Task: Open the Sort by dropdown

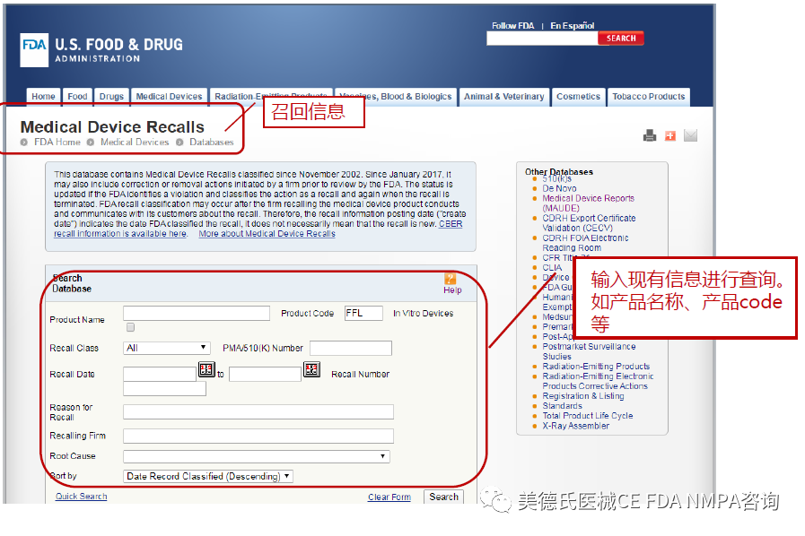Action: pos(208,477)
